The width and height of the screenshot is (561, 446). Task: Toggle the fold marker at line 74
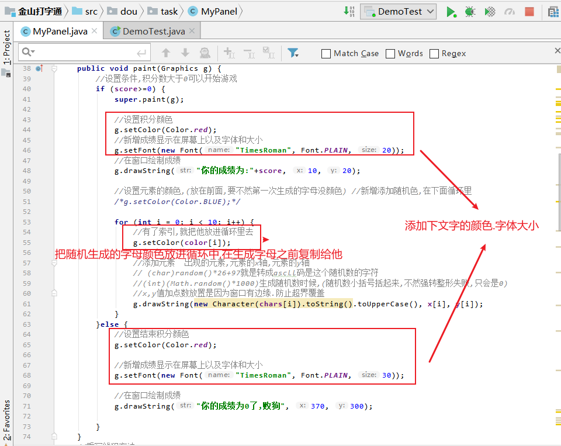[x=54, y=437]
